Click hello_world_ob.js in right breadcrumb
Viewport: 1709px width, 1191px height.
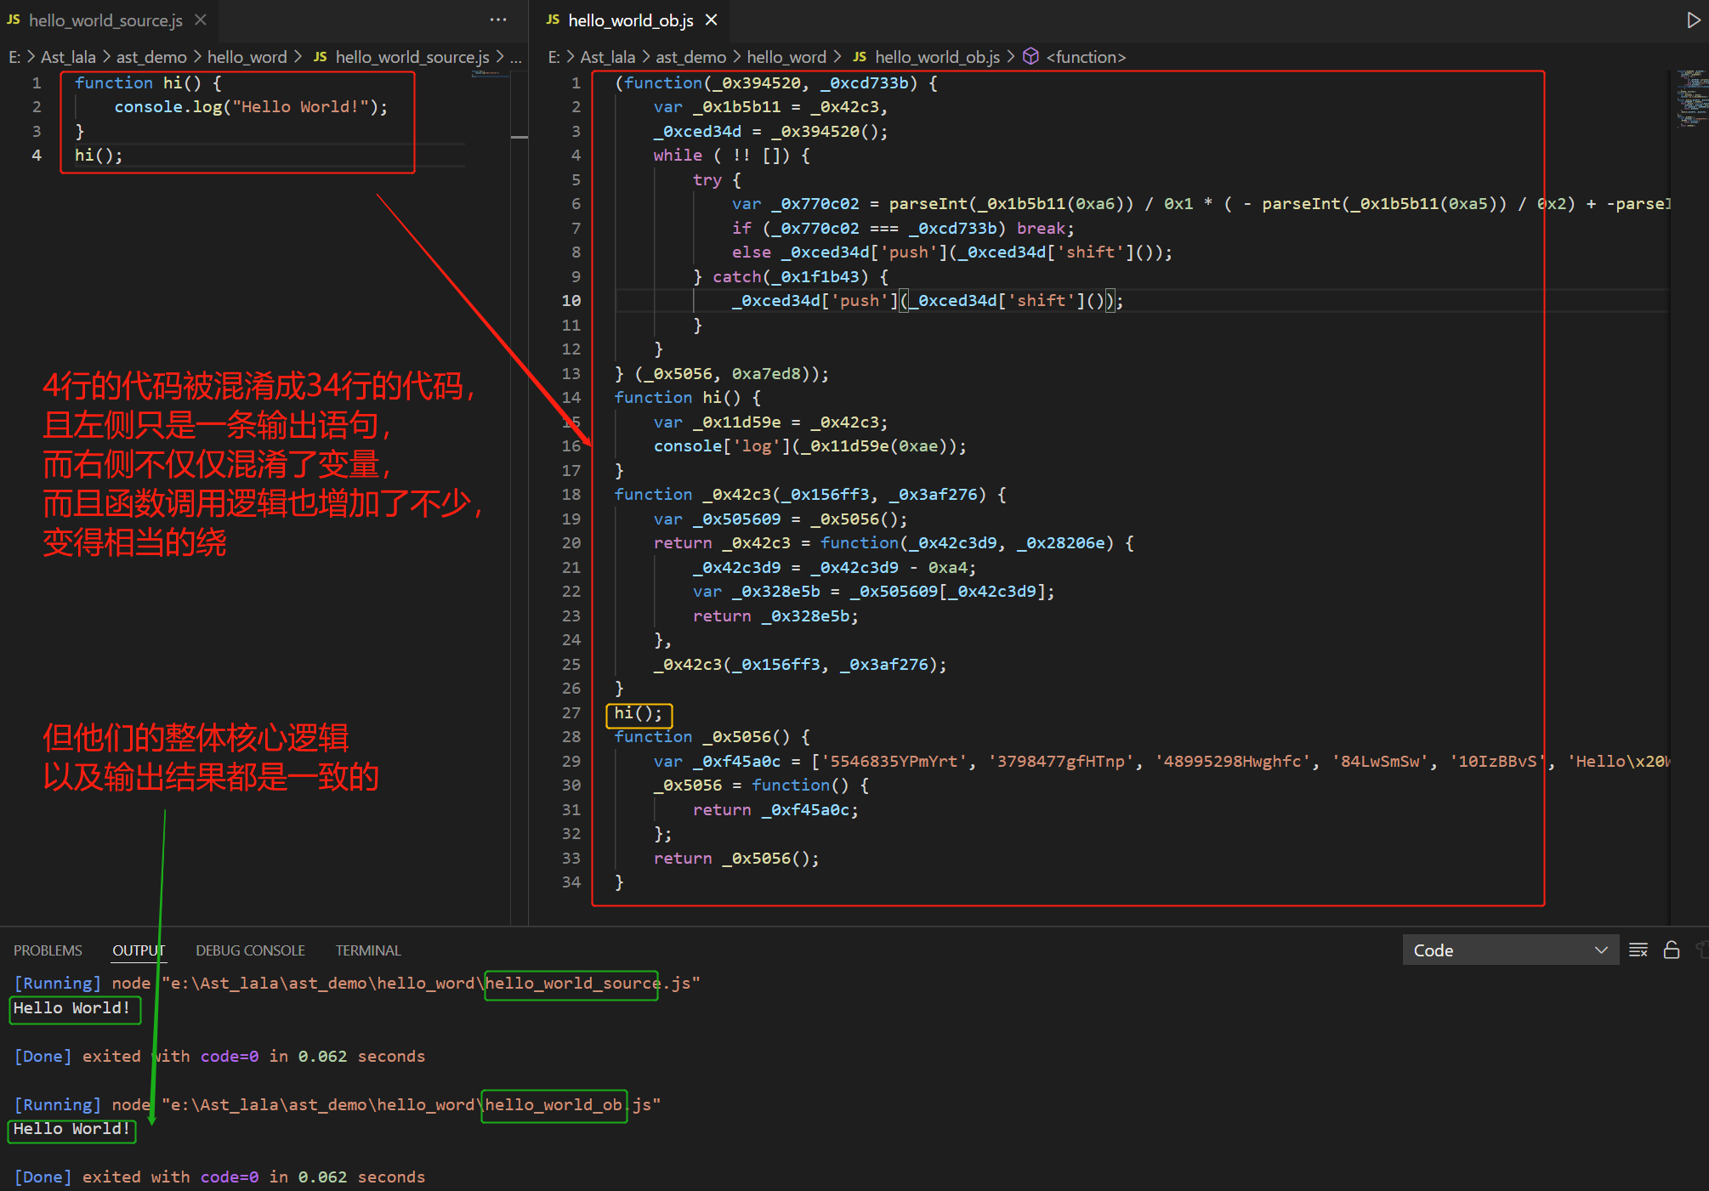click(x=937, y=57)
